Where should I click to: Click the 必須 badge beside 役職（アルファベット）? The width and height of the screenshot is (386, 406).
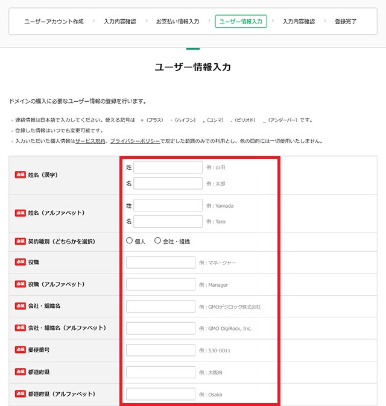point(21,284)
